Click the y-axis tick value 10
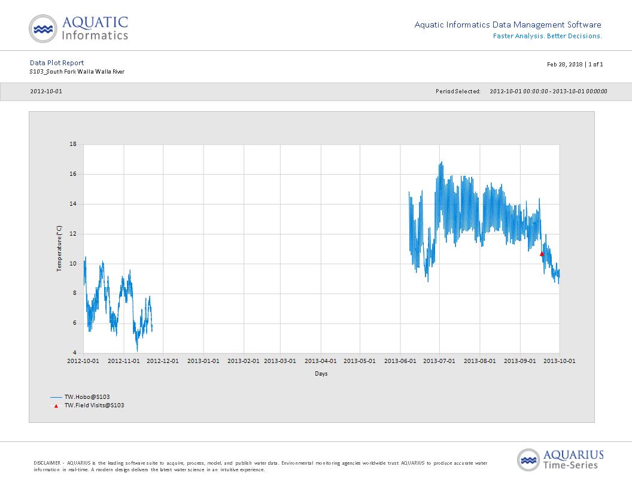The height and width of the screenshot is (488, 632). (x=73, y=264)
